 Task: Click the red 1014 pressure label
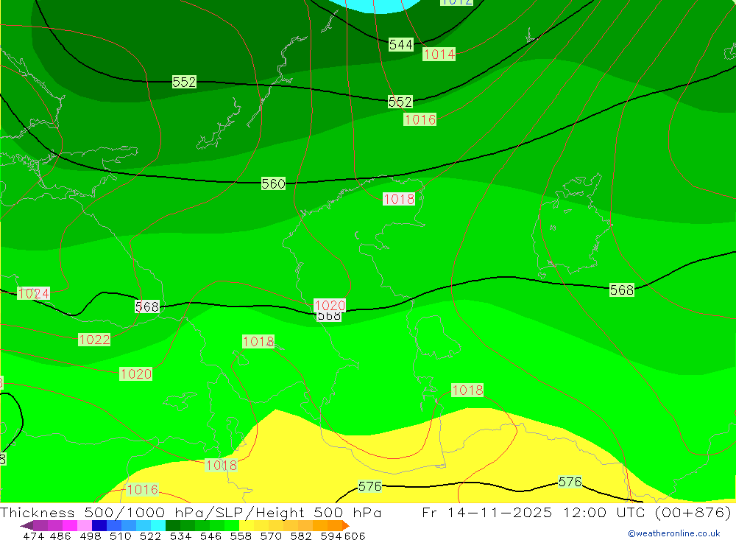(439, 54)
